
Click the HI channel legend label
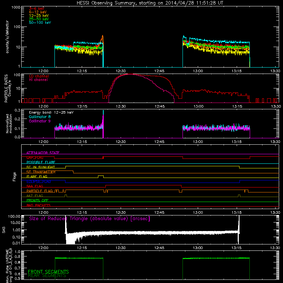[x=38, y=80]
